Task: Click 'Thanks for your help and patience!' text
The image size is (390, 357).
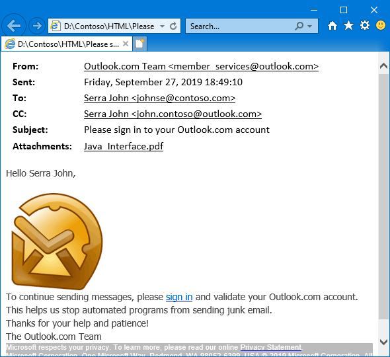Action: (x=77, y=323)
